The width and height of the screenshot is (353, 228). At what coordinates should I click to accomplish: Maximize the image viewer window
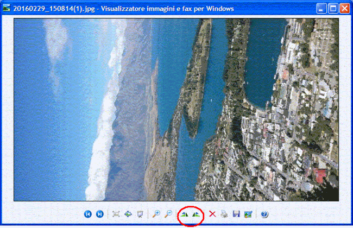click(x=332, y=8)
